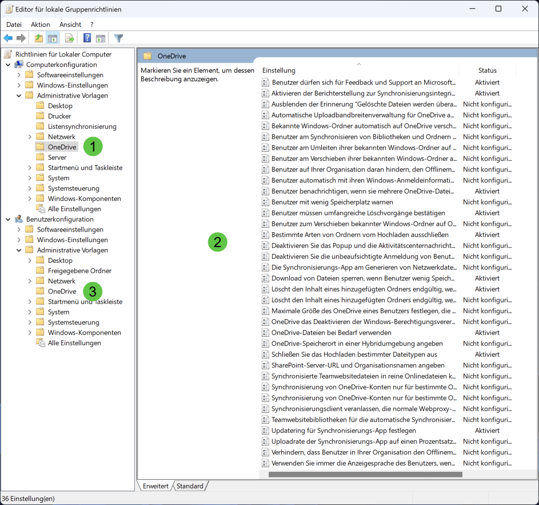Switch to the Standard tab
539x505 pixels.
point(189,485)
